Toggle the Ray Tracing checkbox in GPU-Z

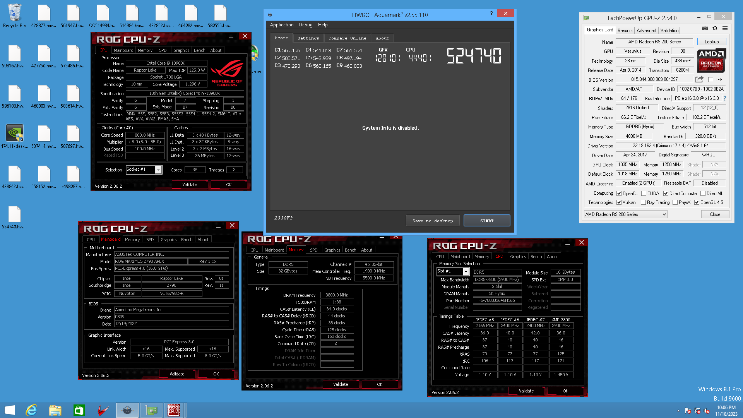click(x=643, y=202)
